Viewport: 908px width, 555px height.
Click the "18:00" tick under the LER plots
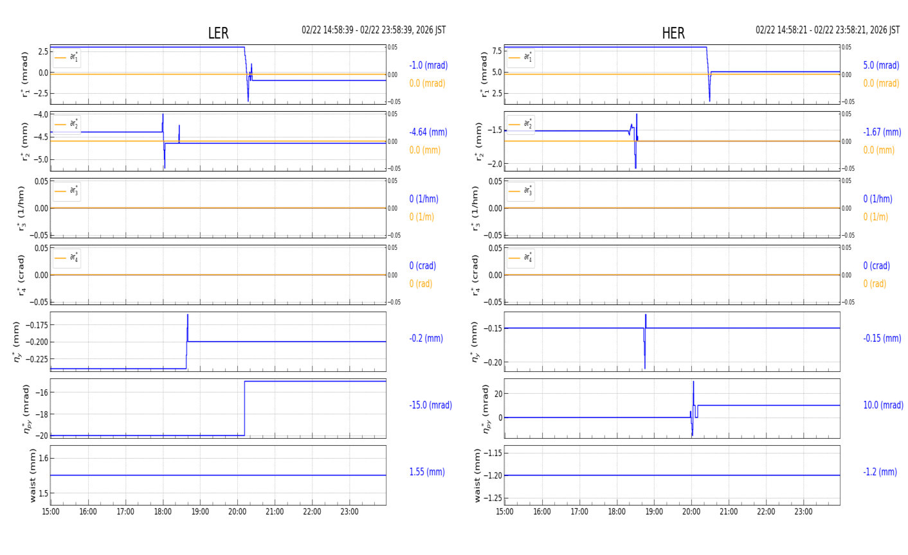pos(163,512)
